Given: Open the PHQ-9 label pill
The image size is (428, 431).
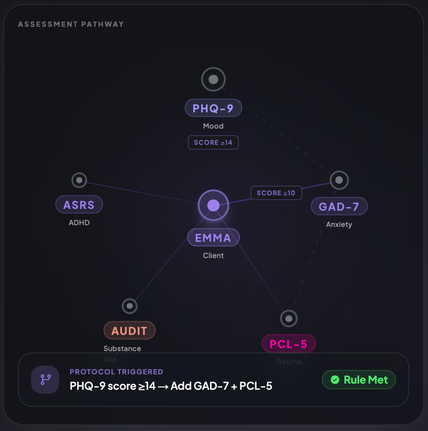Looking at the screenshot, I should click(x=214, y=108).
